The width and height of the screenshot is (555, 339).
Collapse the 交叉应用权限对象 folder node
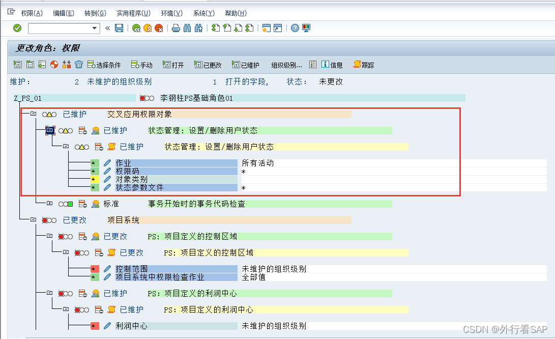[x=33, y=114]
